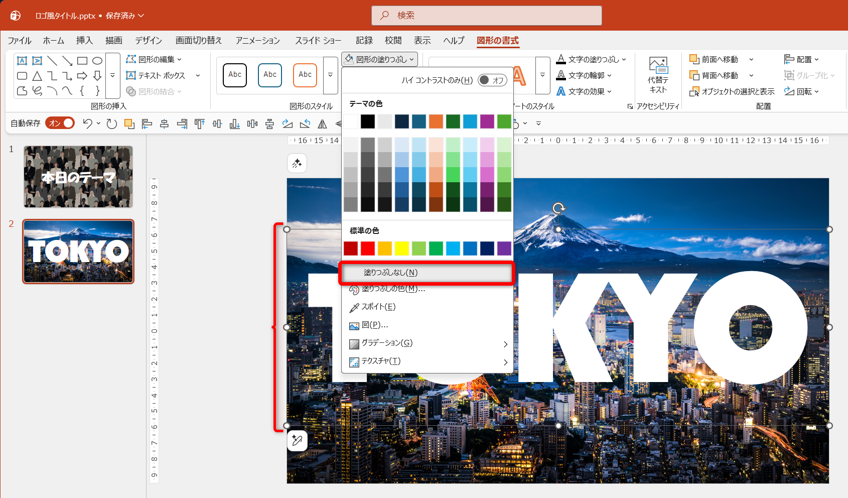
Task: Click the Flip Horizontal icon
Action: point(323,123)
